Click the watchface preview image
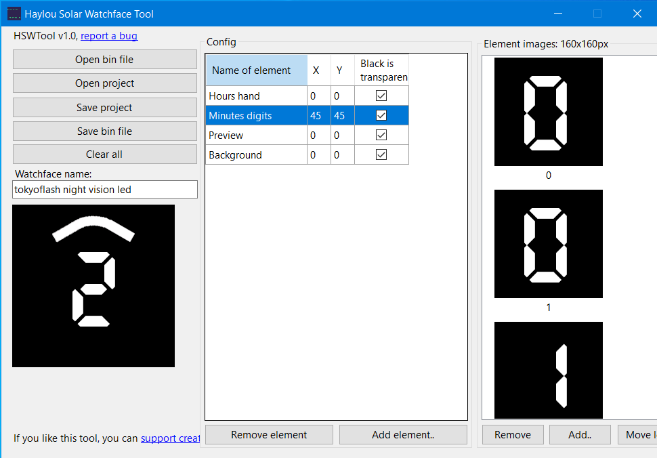This screenshot has height=458, width=657. pyautogui.click(x=93, y=286)
